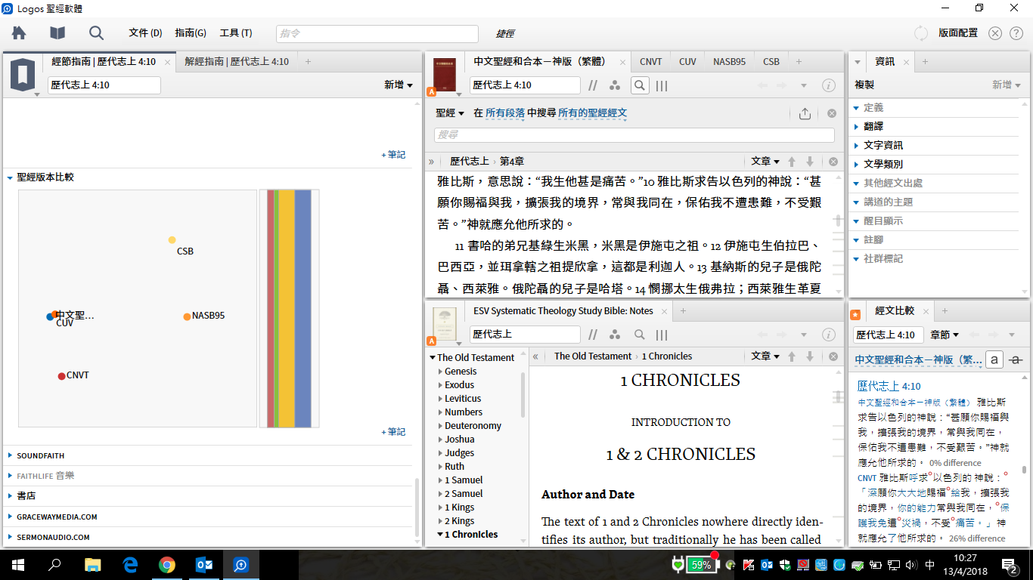
Task: Click the guide bookmark panel icon
Action: [23, 76]
